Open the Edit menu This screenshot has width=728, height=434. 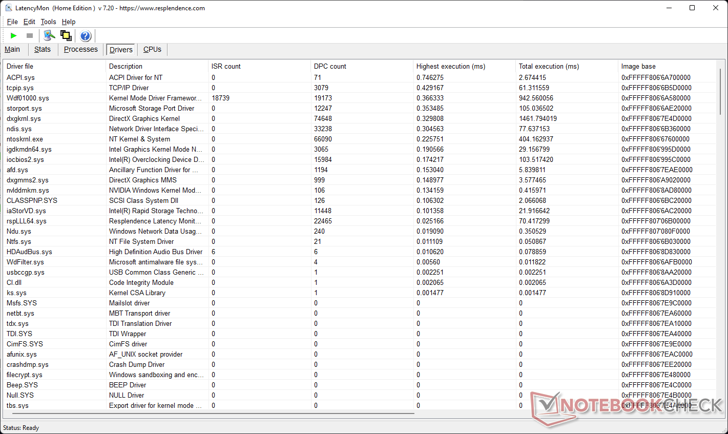(x=29, y=22)
